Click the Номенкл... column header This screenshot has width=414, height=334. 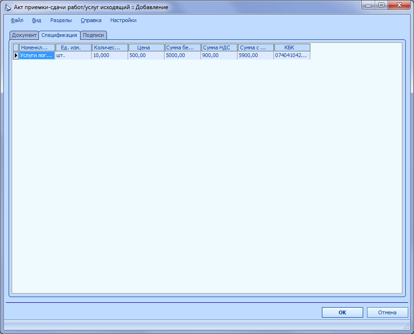(x=37, y=48)
